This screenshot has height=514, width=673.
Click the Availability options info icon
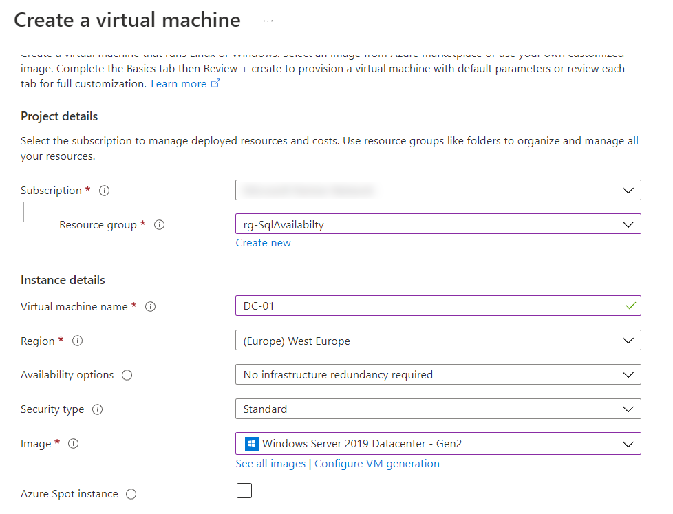point(127,375)
